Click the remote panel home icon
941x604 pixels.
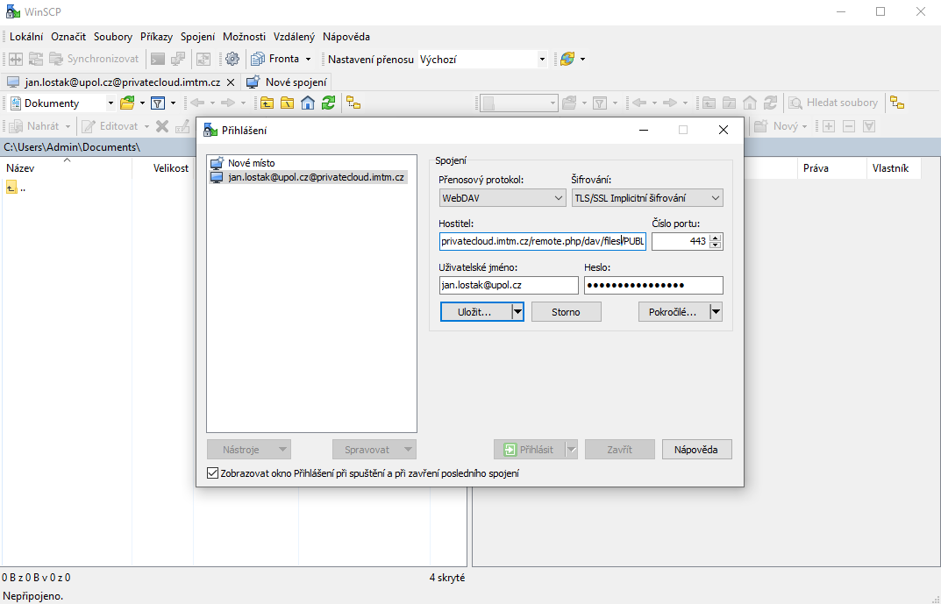point(750,103)
